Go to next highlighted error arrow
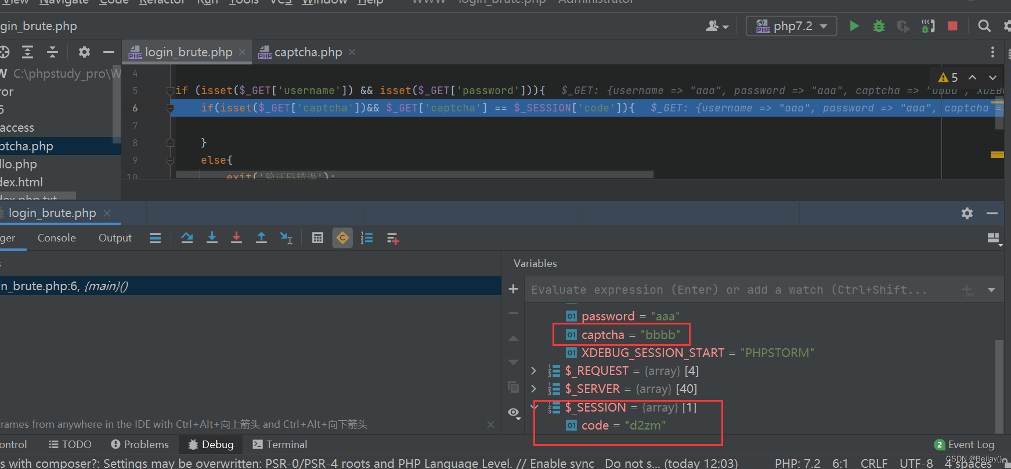This screenshot has height=469, width=1011. pyautogui.click(x=993, y=78)
